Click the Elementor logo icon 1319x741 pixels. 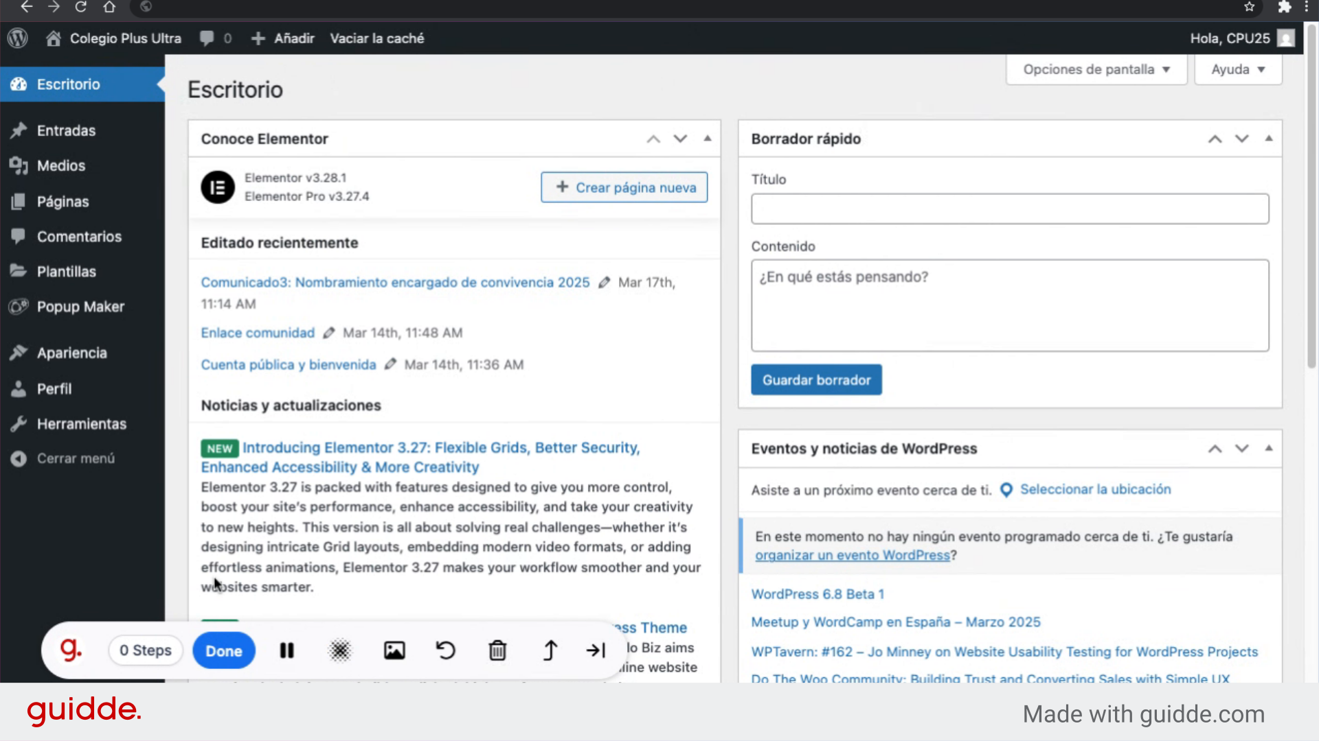pyautogui.click(x=218, y=187)
